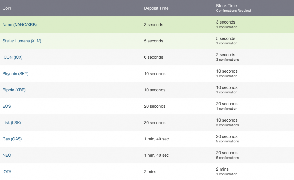Select ICON's 6 seconds deposit time
This screenshot has height=180, width=294.
(x=154, y=57)
